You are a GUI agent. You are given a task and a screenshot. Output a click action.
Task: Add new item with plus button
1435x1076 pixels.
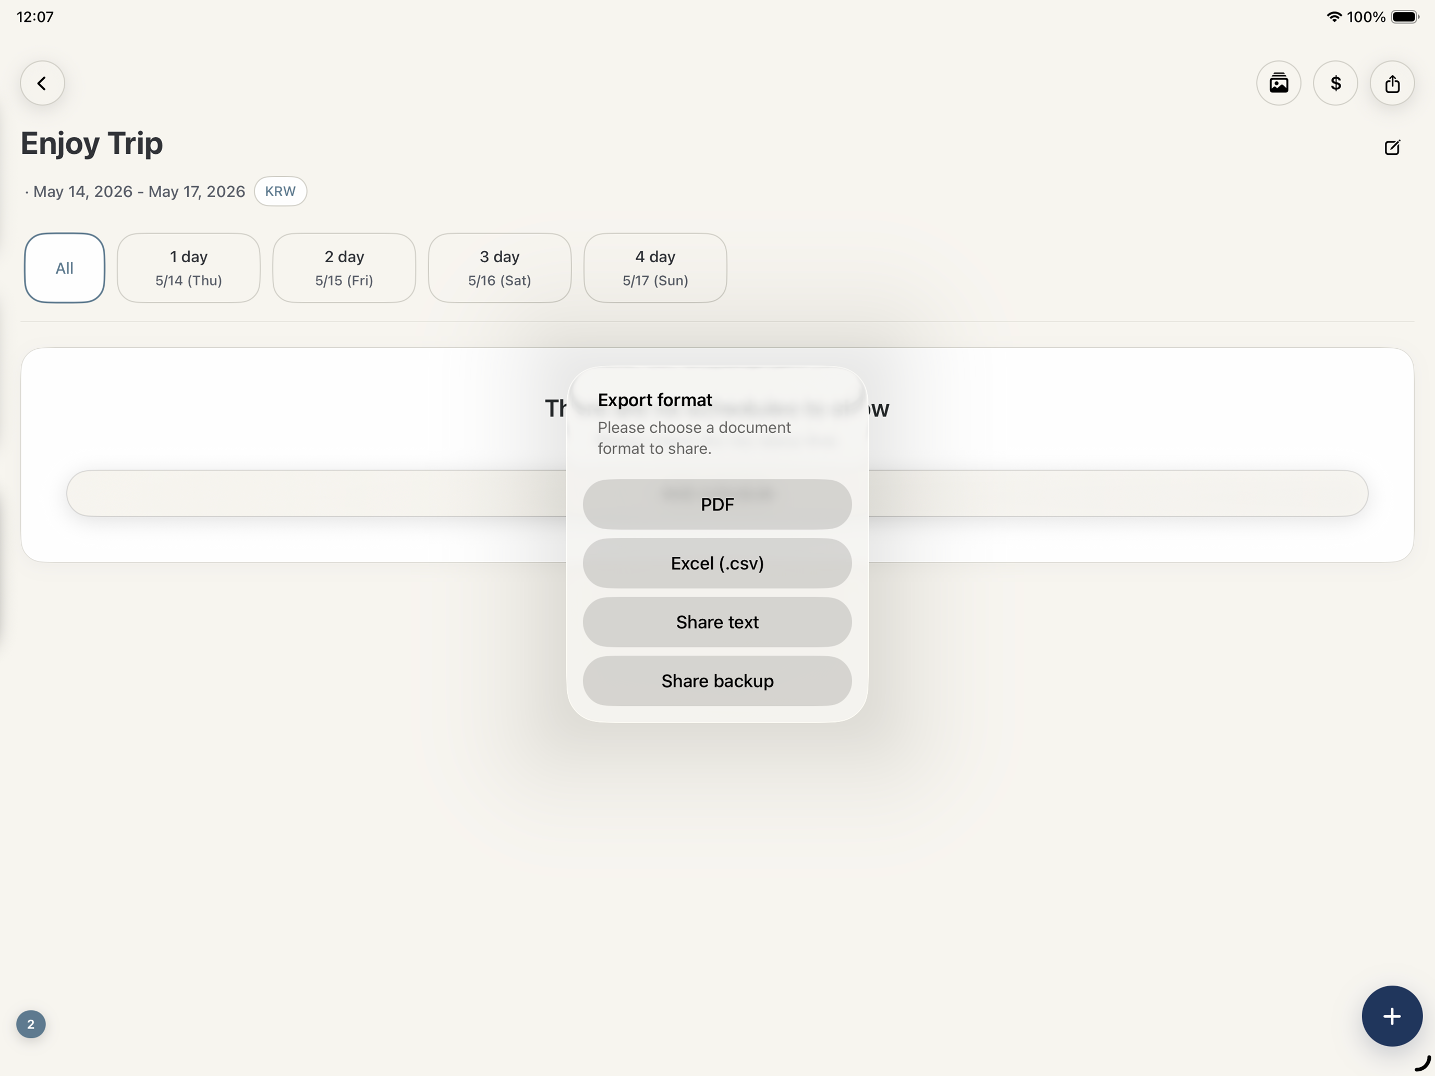click(x=1392, y=1016)
